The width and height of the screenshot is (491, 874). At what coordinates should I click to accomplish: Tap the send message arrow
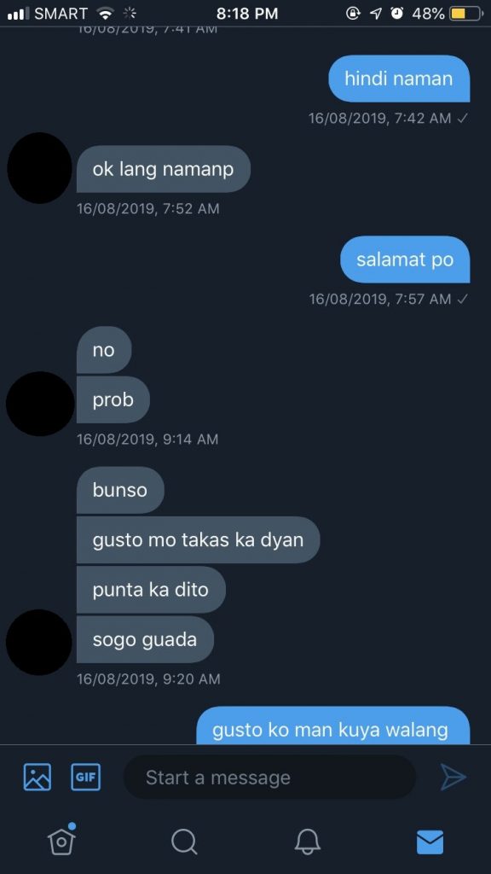point(453,777)
